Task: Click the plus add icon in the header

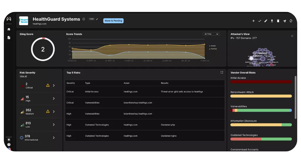Action: pyautogui.click(x=253, y=21)
